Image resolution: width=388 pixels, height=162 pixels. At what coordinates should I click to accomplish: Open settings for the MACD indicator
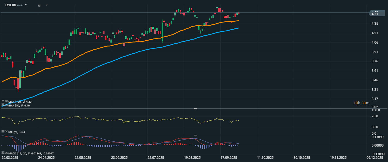coord(3,153)
